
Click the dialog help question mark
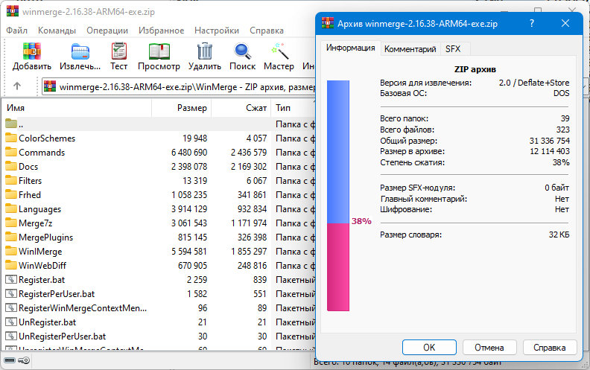[532, 23]
